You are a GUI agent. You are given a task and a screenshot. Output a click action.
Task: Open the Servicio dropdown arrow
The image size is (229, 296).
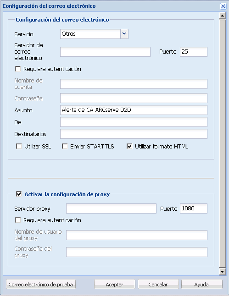coord(124,34)
